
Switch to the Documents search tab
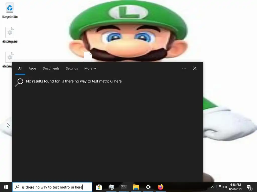tap(51, 68)
